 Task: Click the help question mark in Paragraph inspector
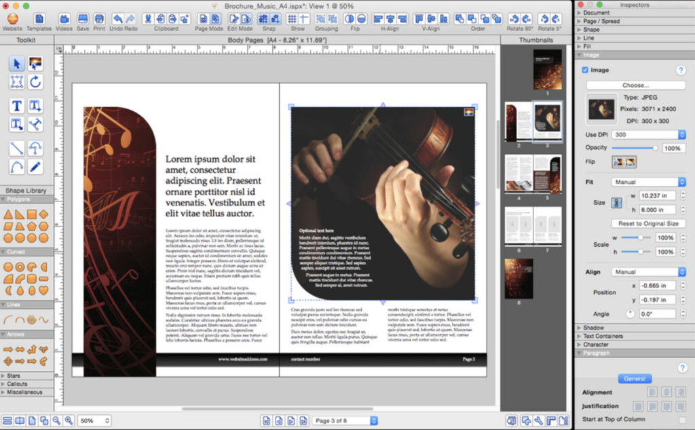point(682,368)
